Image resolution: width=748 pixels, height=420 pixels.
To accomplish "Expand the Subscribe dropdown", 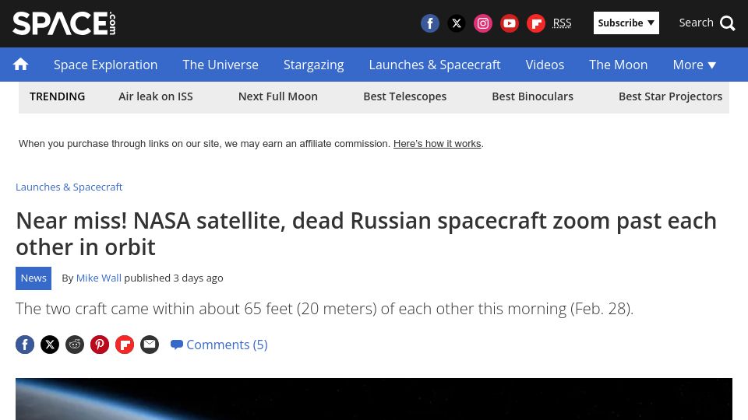I will (x=626, y=23).
